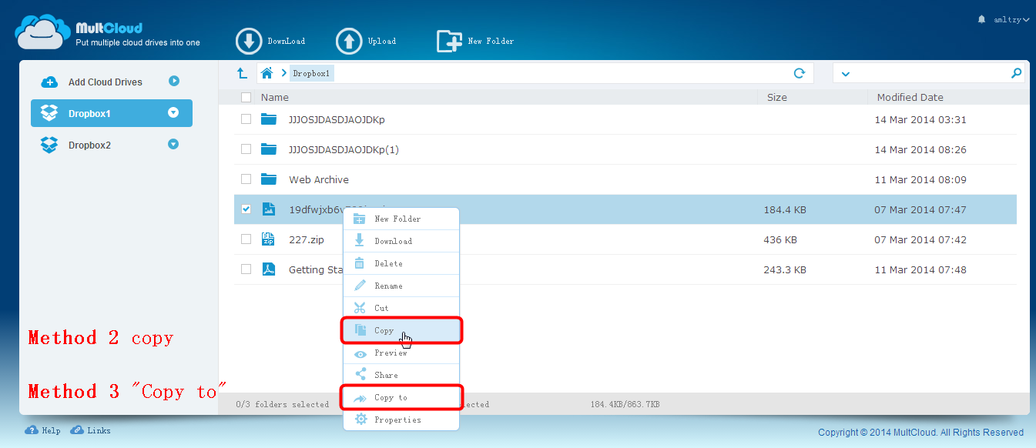Image resolution: width=1036 pixels, height=448 pixels.
Task: Check the box for Web Archive folder
Action: pyautogui.click(x=246, y=179)
